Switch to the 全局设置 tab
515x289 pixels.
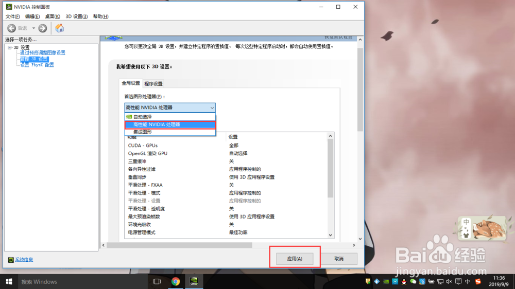tap(131, 83)
